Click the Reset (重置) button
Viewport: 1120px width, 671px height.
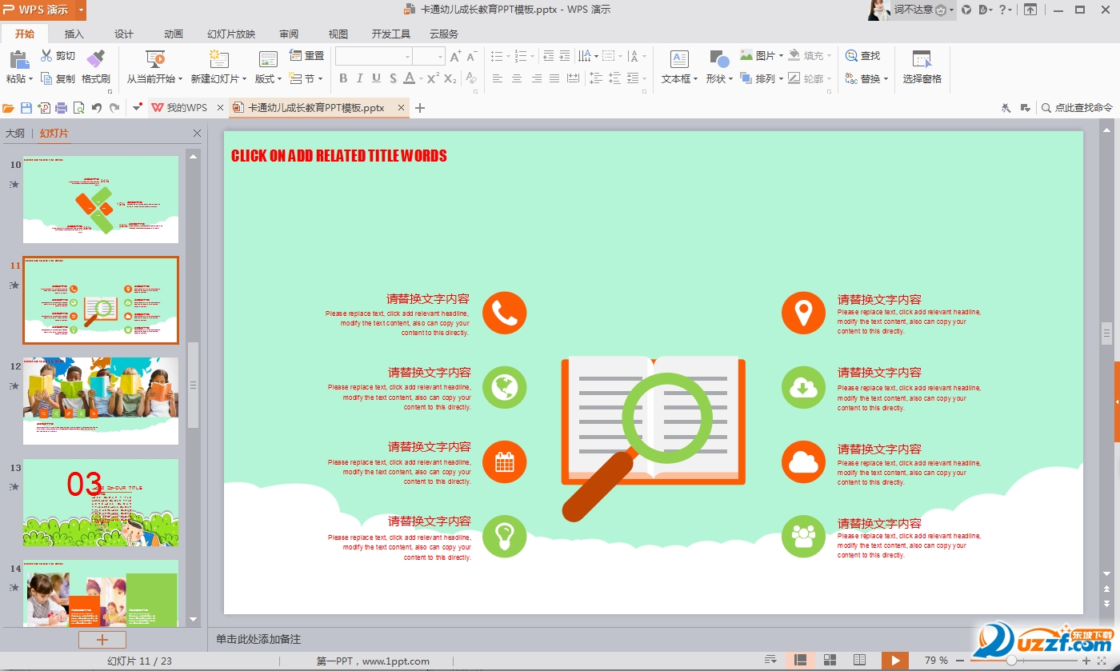(307, 56)
